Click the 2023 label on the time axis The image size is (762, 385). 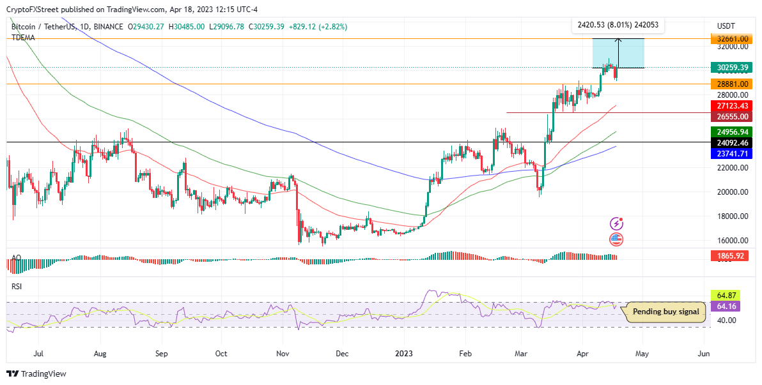[405, 353]
